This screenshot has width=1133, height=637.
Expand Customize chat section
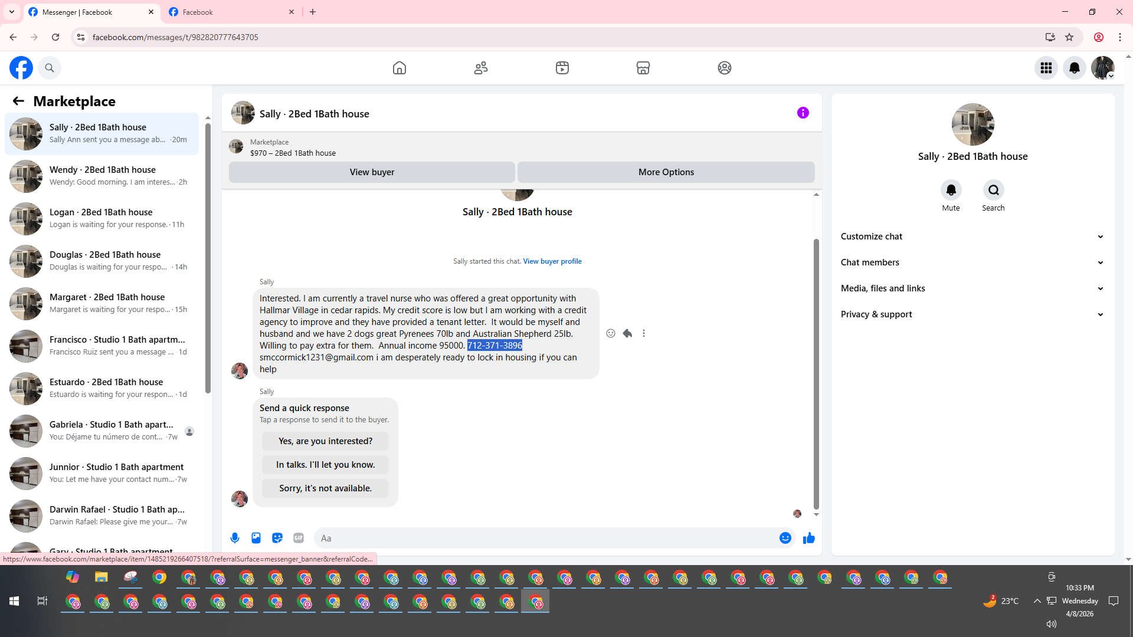coord(972,237)
